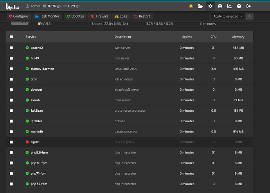Open the notifications bell
The image size is (270, 193).
click(191, 6)
